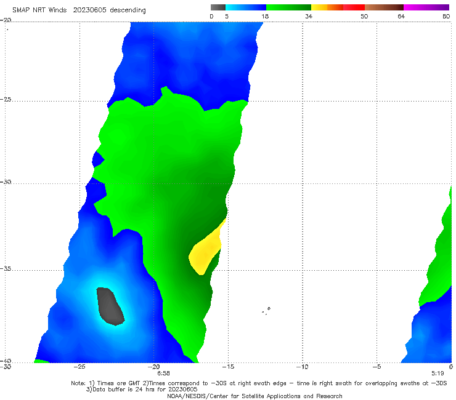Click the colorbar label '64'

click(401, 17)
